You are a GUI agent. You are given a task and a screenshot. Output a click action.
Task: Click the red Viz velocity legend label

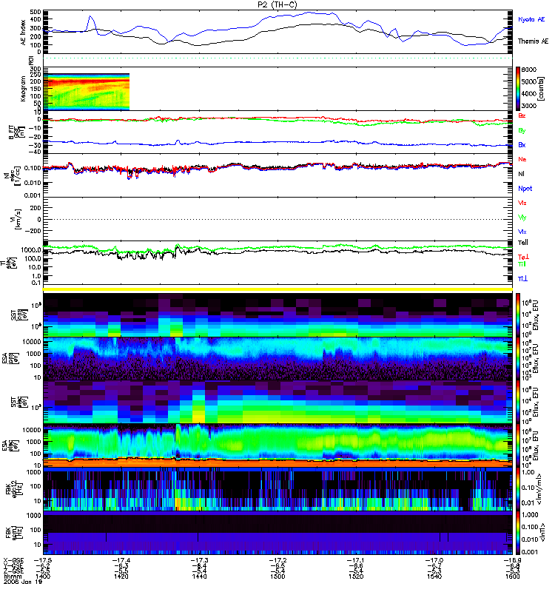tap(522, 203)
